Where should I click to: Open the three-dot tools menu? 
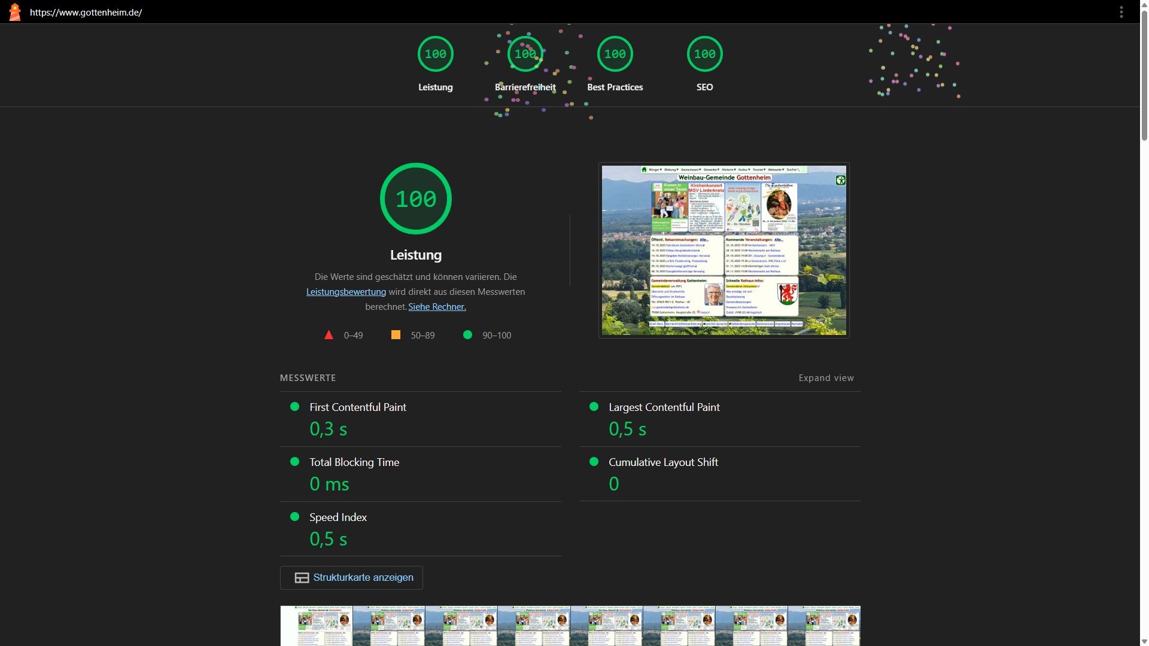(1121, 12)
